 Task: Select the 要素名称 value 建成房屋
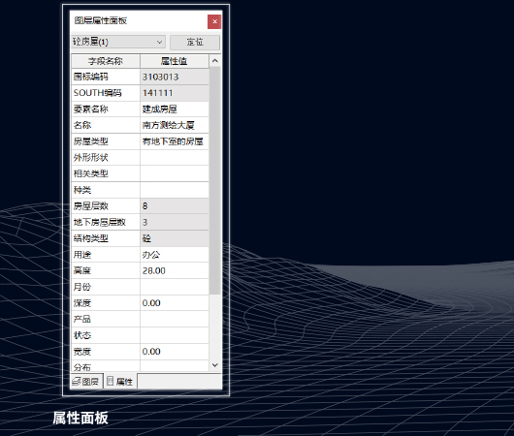pos(175,109)
